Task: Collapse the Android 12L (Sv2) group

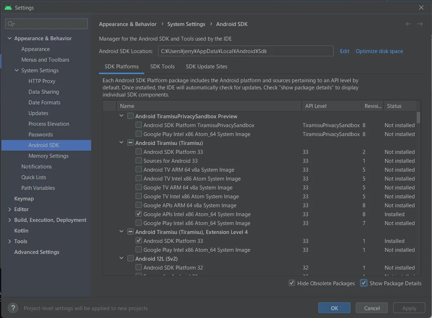Action: pos(122,259)
